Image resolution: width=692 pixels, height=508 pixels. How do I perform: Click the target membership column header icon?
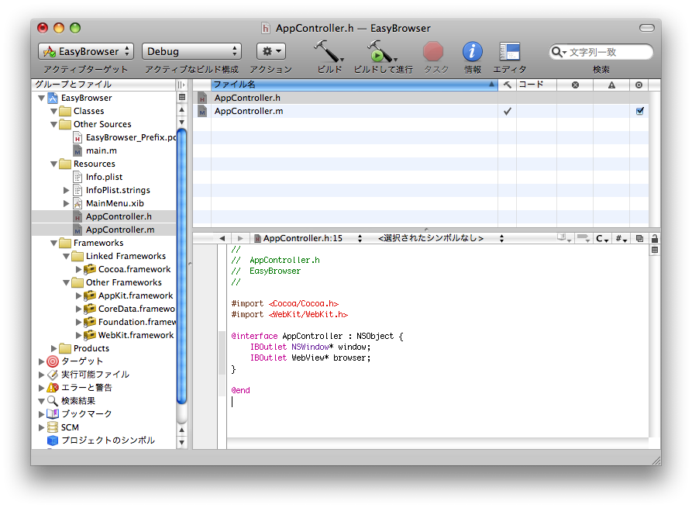pyautogui.click(x=639, y=85)
